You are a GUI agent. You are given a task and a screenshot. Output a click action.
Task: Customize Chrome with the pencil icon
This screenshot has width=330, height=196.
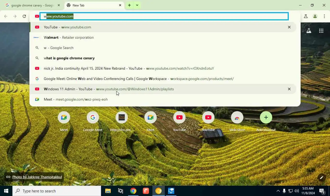coord(321,177)
